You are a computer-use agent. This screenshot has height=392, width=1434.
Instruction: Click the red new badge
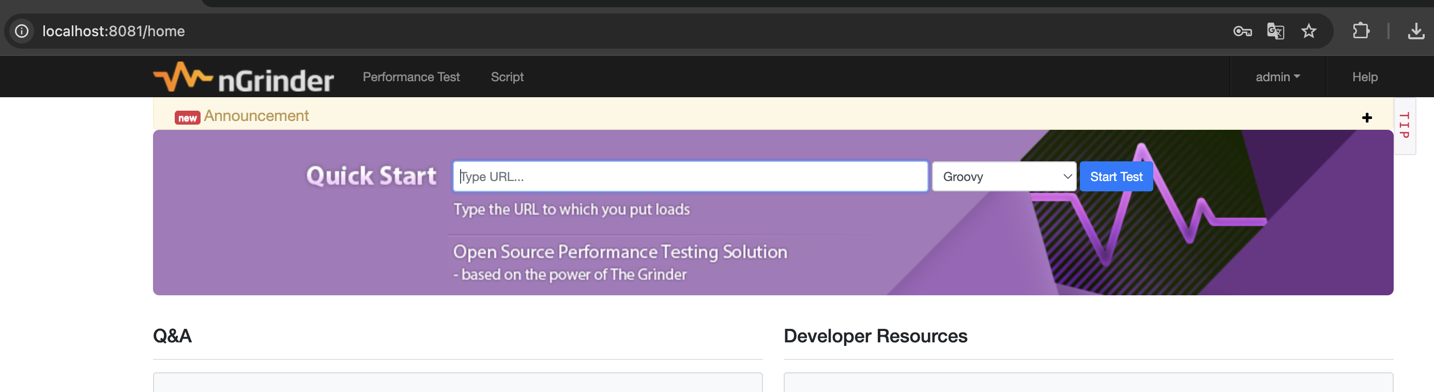click(187, 117)
